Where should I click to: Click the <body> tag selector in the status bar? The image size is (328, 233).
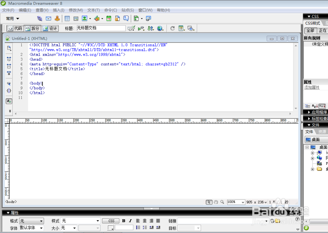[11, 202]
